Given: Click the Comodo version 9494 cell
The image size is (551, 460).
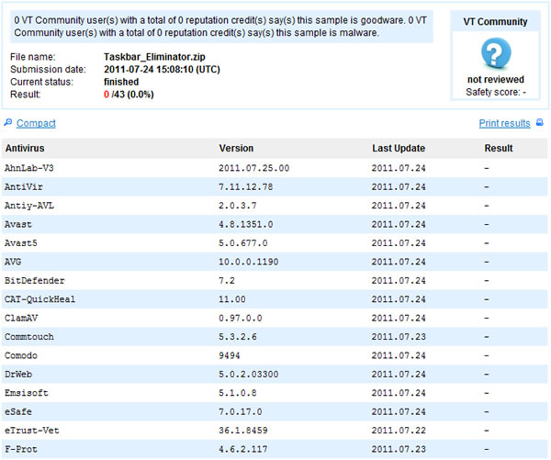Looking at the screenshot, I should [x=231, y=355].
